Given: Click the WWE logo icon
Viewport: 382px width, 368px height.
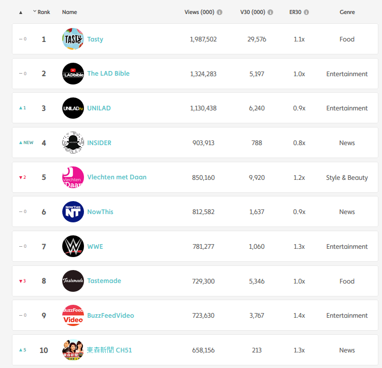Looking at the screenshot, I should pos(73,246).
